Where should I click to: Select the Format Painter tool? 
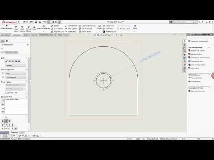coord(29,29)
